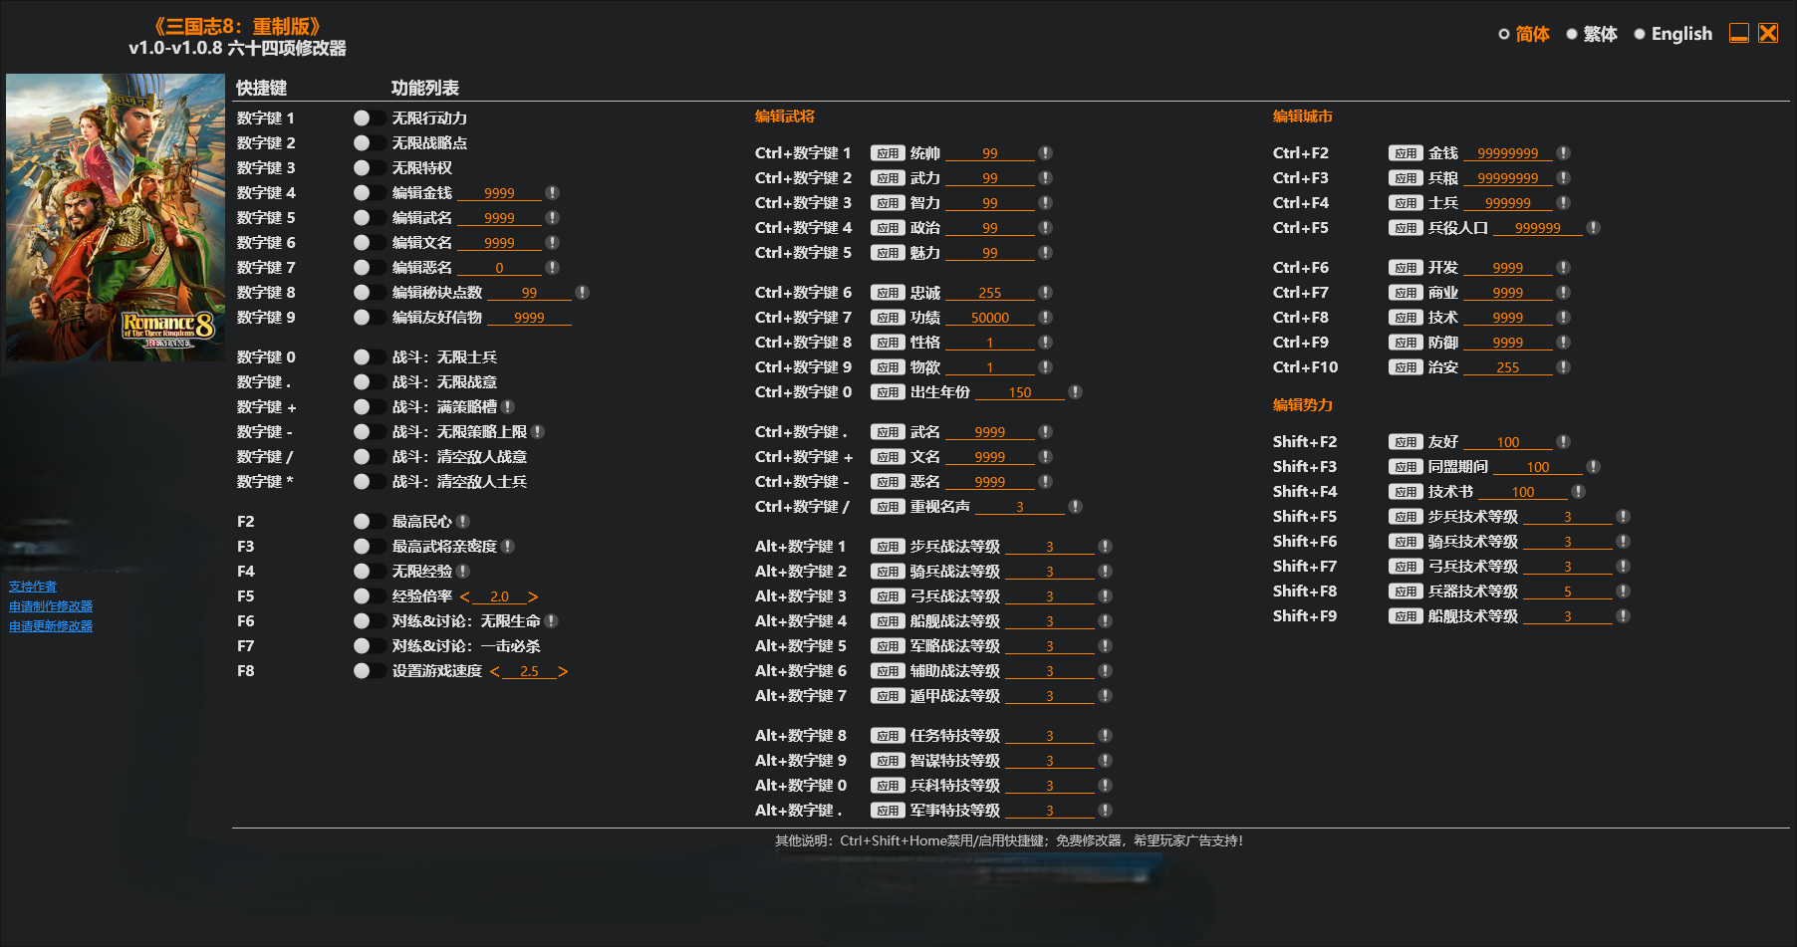Click 应用 button for 武力
The width and height of the screenshot is (1797, 947).
[x=887, y=178]
